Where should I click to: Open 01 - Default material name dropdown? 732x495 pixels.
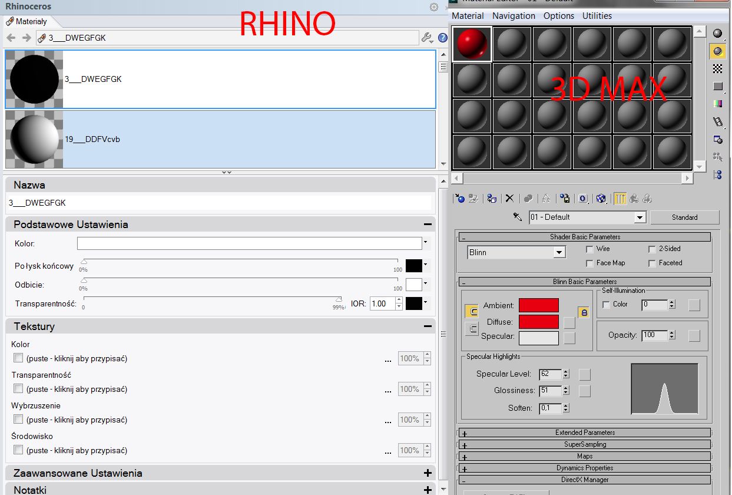(641, 217)
